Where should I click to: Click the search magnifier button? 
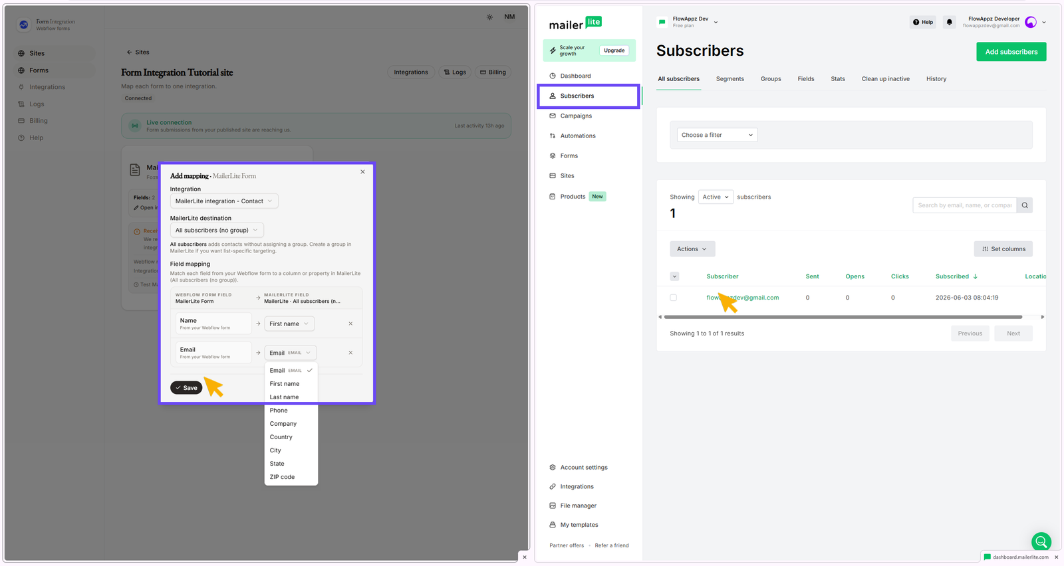click(1025, 205)
